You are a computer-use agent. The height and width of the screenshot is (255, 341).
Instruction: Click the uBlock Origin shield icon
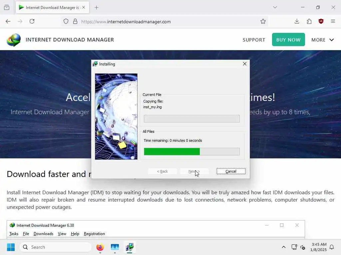(x=321, y=21)
